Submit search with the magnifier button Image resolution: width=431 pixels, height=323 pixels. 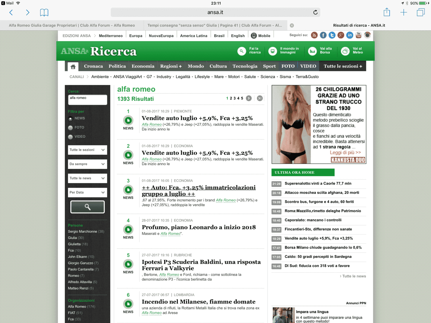[87, 207]
